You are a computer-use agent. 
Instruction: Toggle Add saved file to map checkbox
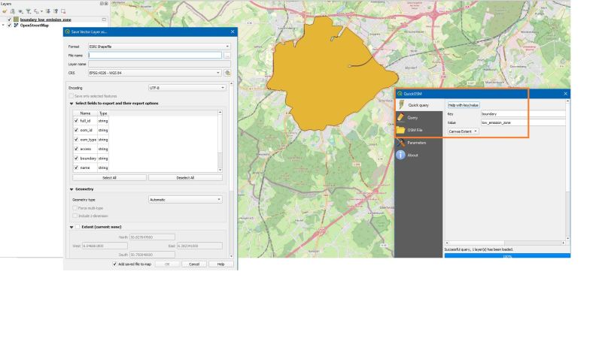point(114,264)
